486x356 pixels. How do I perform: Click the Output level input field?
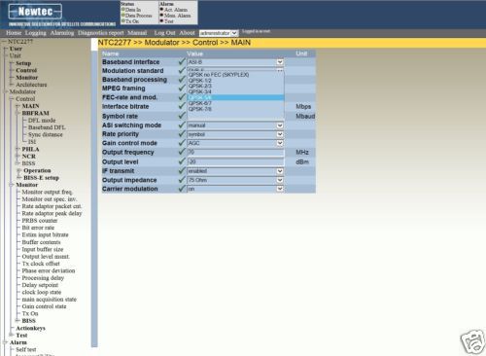pos(235,161)
